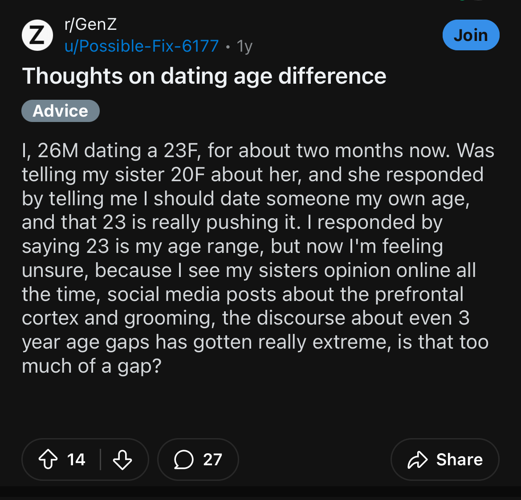Toggle membership with the Join button
Screen dimensions: 521x500
click(471, 35)
